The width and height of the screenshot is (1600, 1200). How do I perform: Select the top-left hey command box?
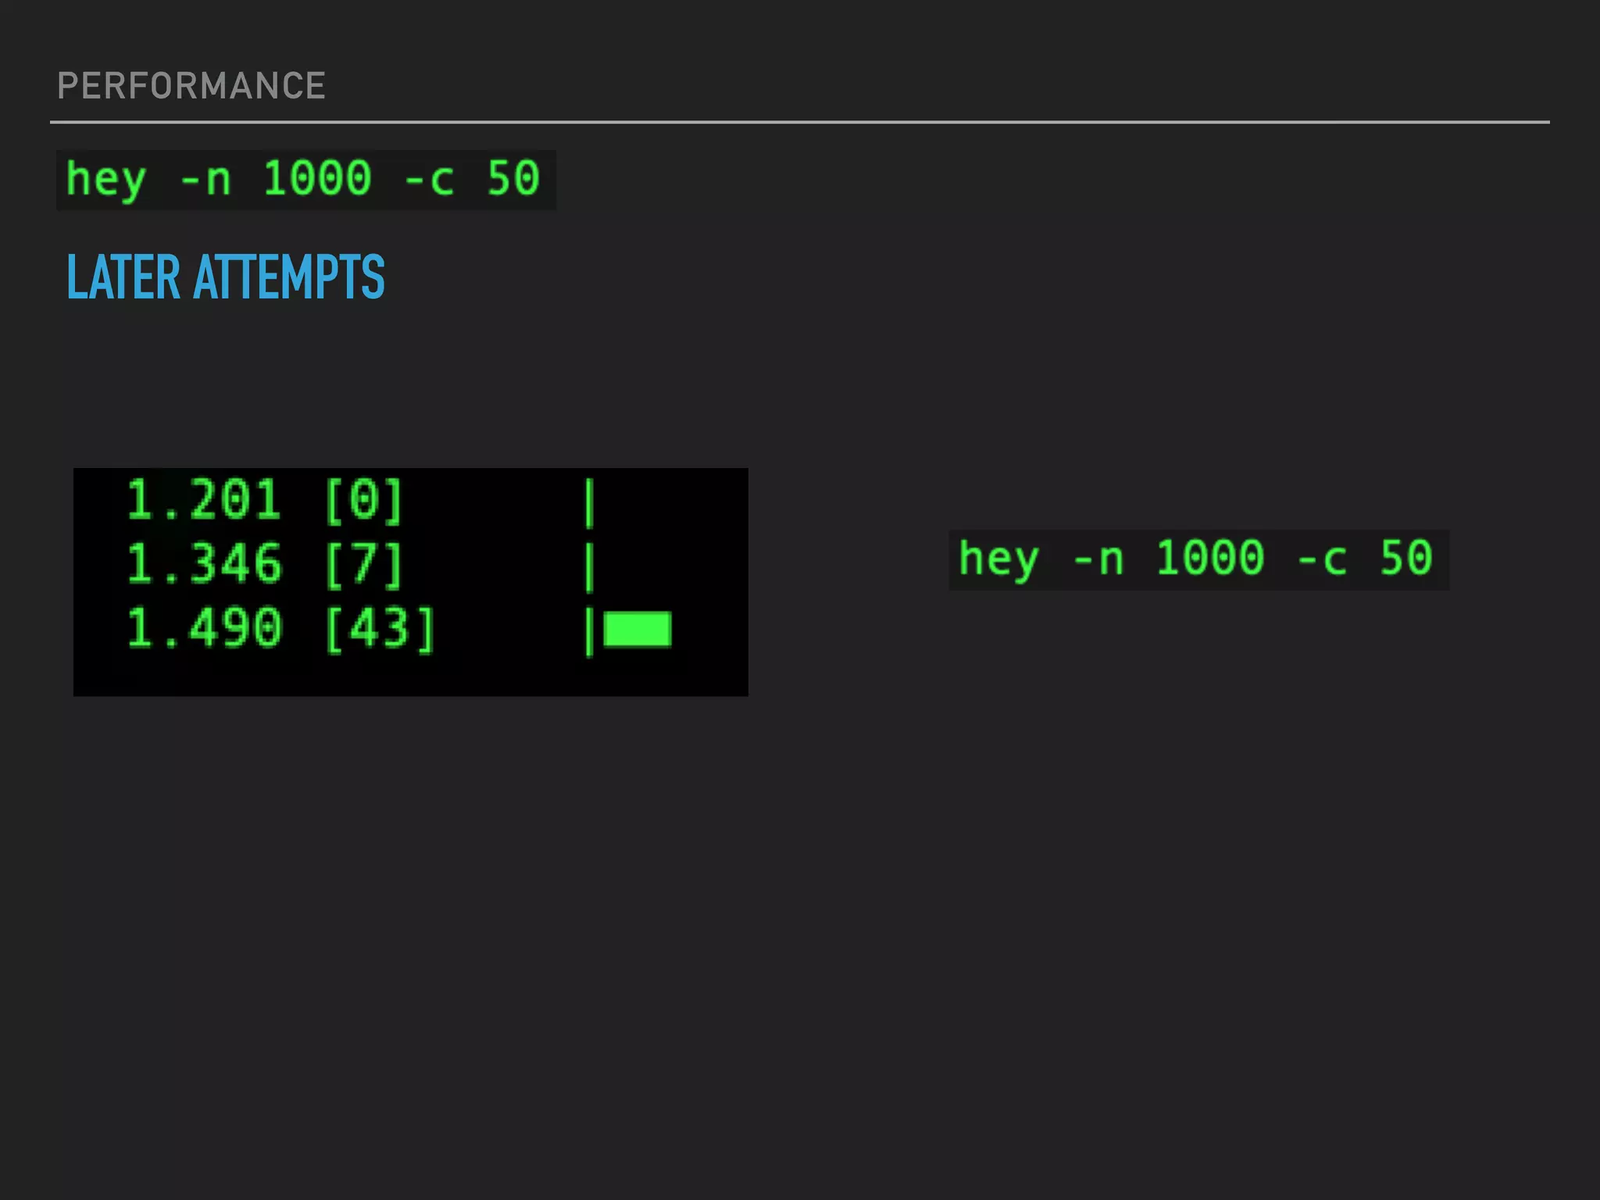click(x=305, y=180)
